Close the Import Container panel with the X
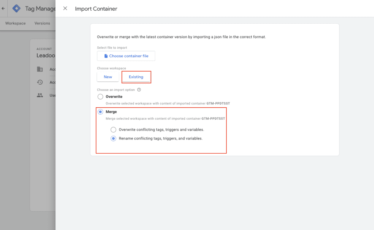 [65, 8]
